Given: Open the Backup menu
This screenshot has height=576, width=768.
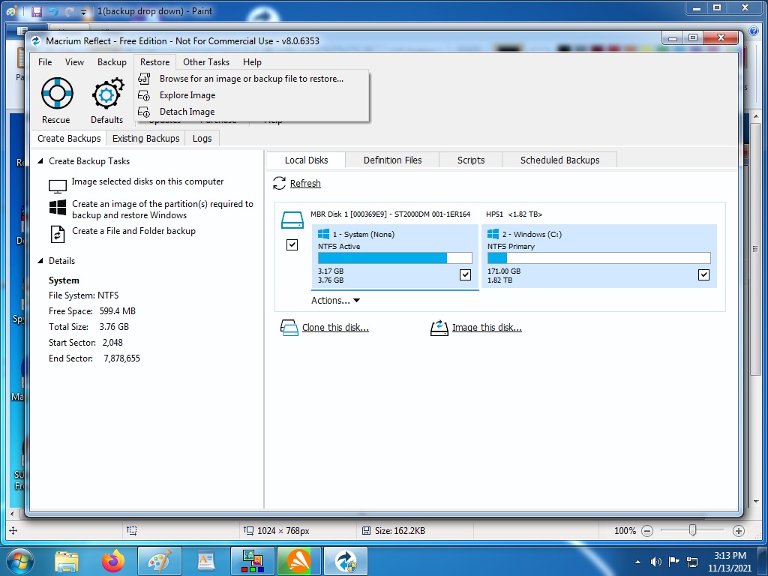Looking at the screenshot, I should 112,62.
